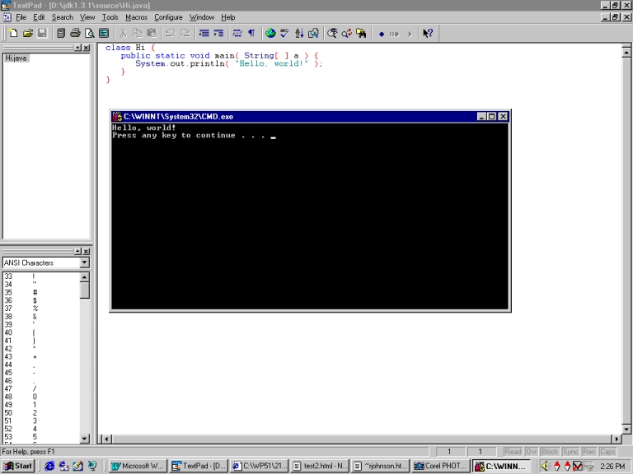Click the New document toolbar icon
Viewport: 633px width, 474px height.
pyautogui.click(x=13, y=34)
